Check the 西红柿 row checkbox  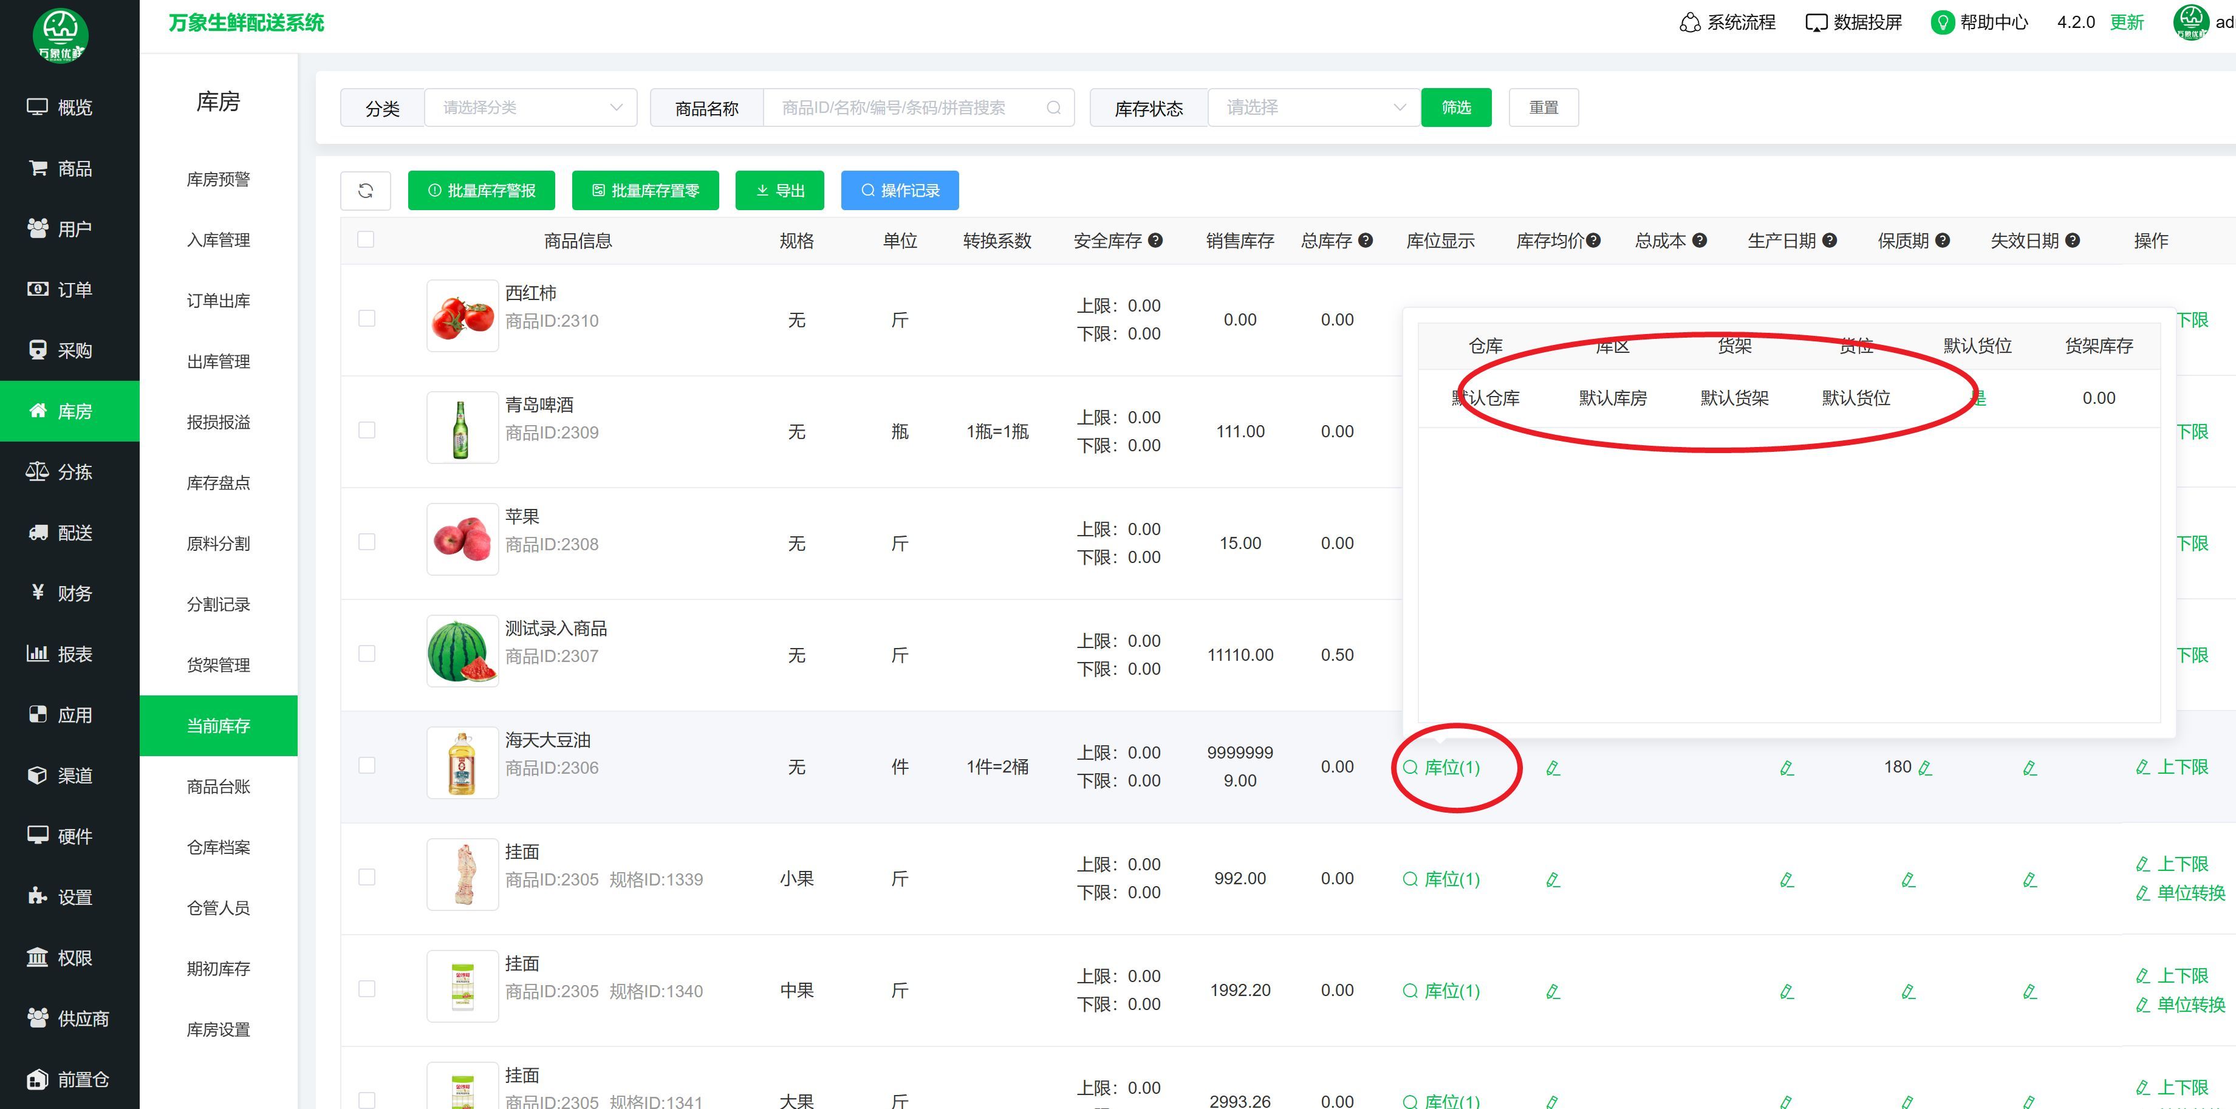[x=366, y=318]
